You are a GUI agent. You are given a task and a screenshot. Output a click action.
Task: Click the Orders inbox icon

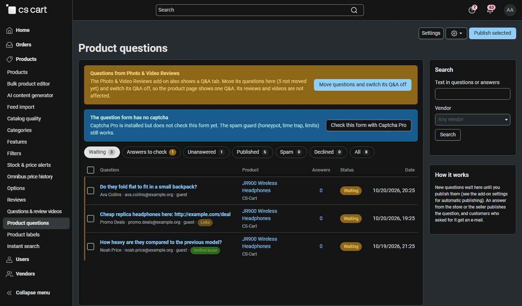pos(9,45)
